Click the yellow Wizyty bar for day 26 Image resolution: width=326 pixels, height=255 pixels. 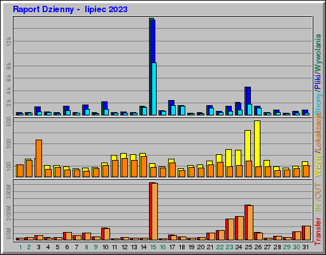[x=257, y=143]
